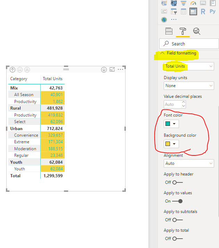Pick the ArcGIS globe map visual

[164, 20]
